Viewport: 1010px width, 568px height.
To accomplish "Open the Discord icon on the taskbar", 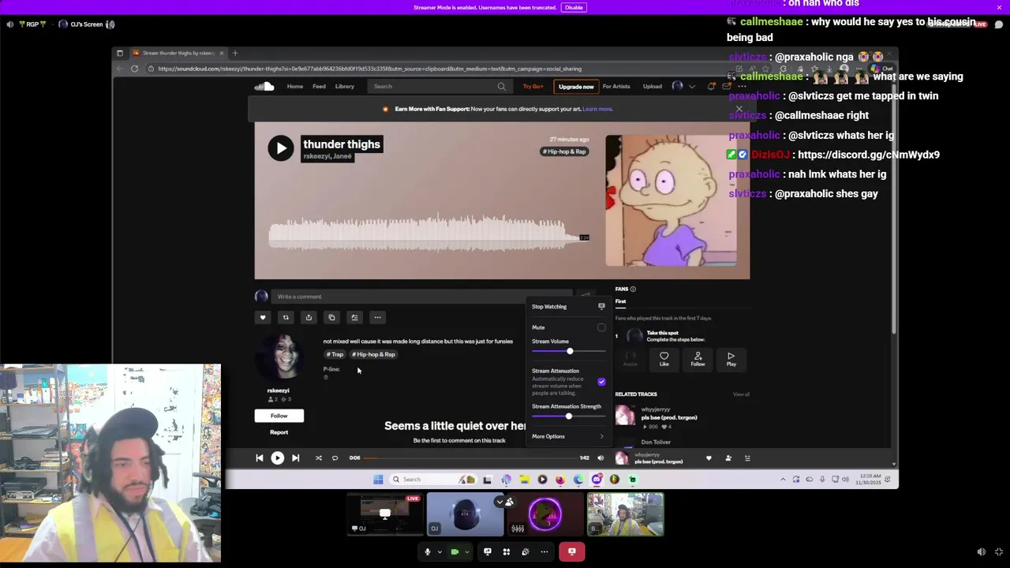I will click(597, 480).
